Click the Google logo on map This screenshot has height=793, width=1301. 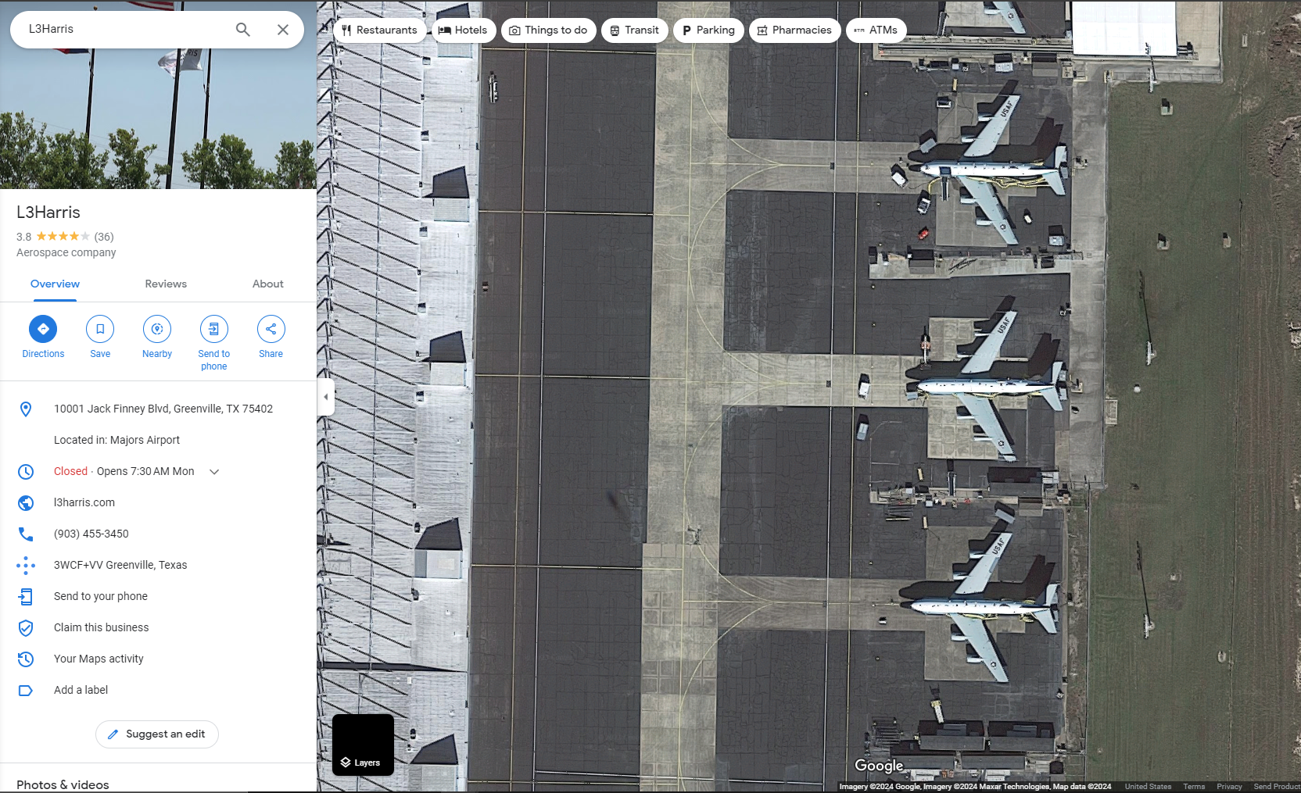[x=879, y=766]
